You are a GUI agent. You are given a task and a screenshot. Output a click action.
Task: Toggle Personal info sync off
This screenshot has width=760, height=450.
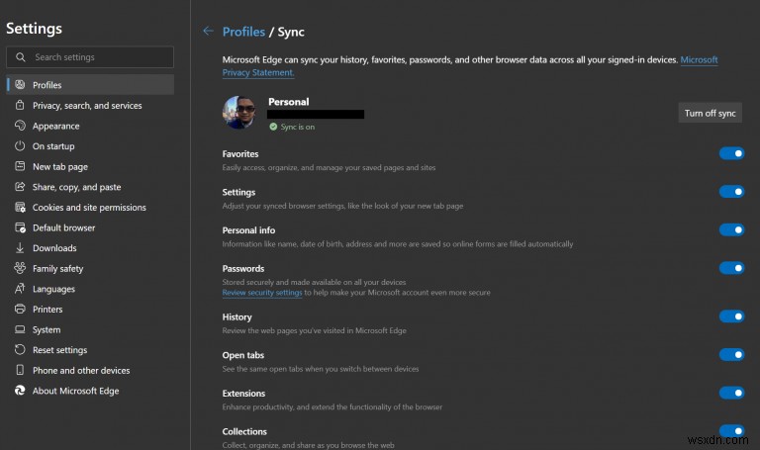coord(731,229)
